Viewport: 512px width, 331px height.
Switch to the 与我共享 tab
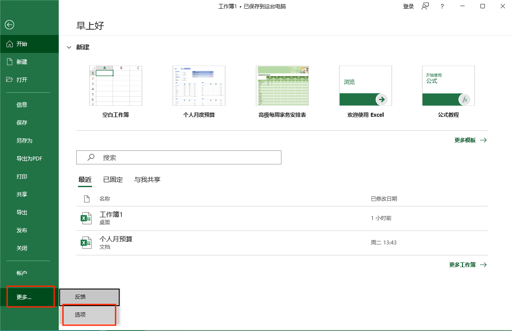coord(147,180)
